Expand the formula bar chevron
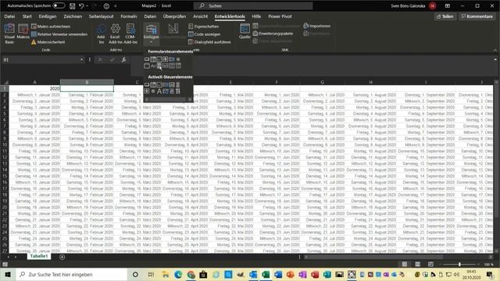This screenshot has height=281, width=500. 495,59
